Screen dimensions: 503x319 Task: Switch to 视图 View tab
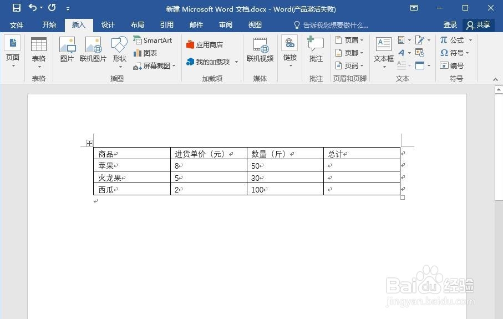coord(255,25)
